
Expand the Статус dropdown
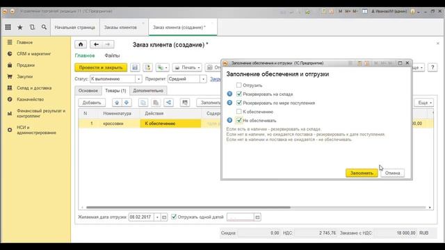[138, 78]
